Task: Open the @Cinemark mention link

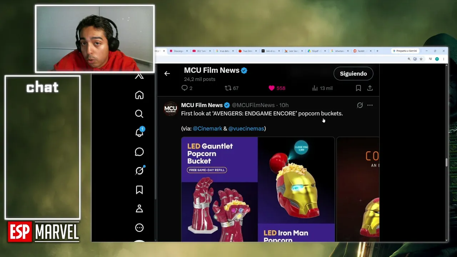Action: click(x=207, y=128)
